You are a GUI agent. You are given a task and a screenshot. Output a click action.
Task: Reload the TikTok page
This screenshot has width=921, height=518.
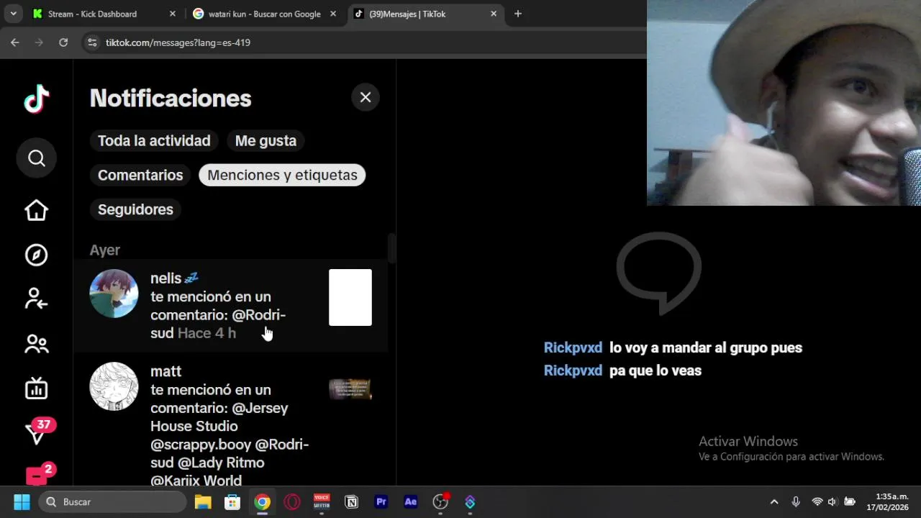(63, 42)
